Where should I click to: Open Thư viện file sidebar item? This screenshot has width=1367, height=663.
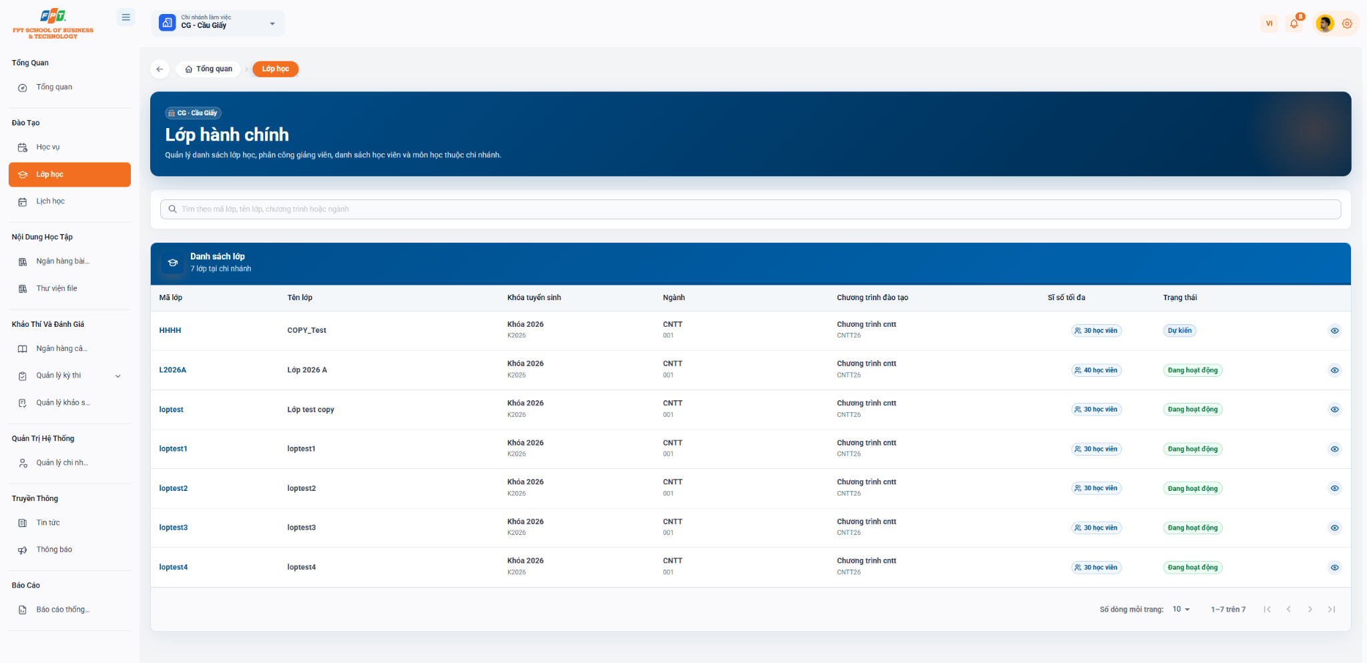69,289
